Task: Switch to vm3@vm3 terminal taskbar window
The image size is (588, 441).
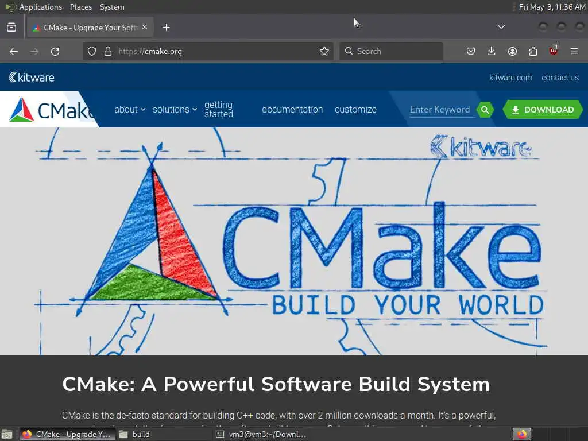Action: point(262,434)
